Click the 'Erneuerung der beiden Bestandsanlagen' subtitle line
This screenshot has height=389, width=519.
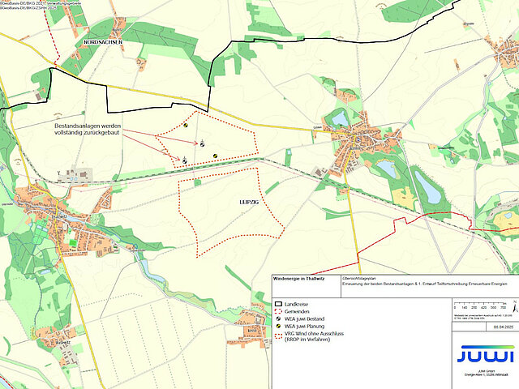click(425, 284)
